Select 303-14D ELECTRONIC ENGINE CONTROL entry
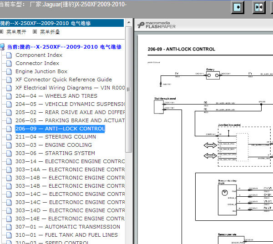Screen dimensions: 273x244 tap(70, 210)
